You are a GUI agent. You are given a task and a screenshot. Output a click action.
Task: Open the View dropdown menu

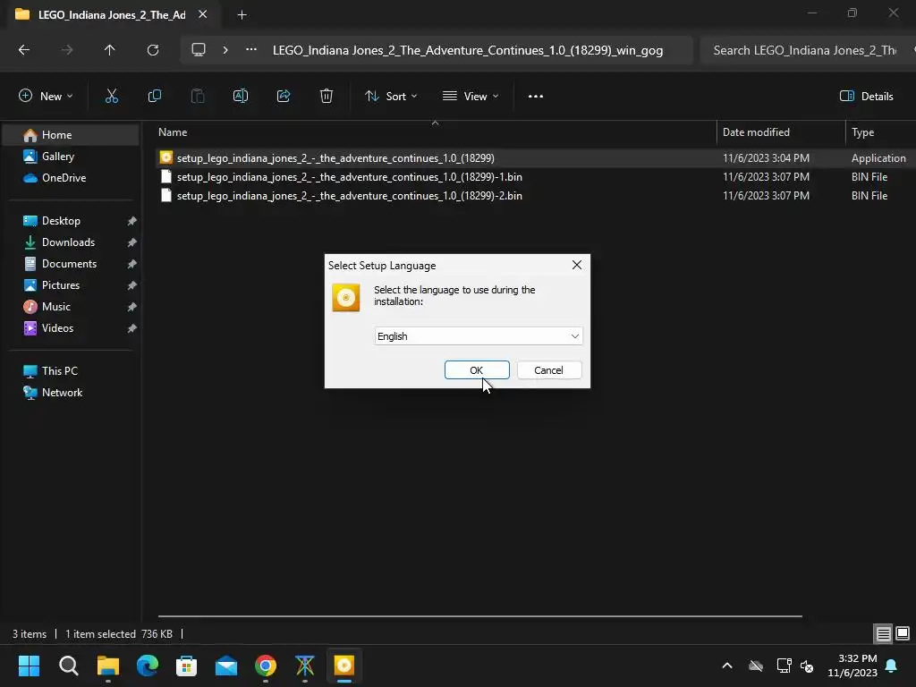click(x=471, y=97)
